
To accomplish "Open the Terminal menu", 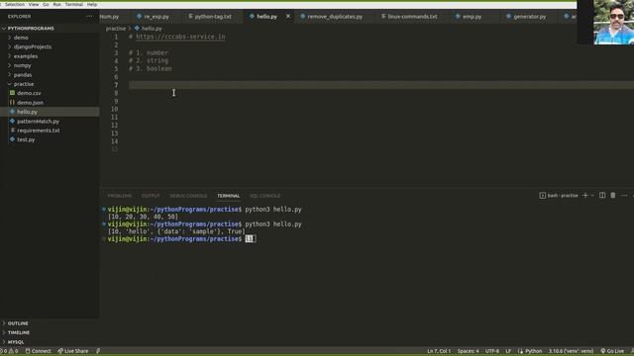I will [74, 4].
